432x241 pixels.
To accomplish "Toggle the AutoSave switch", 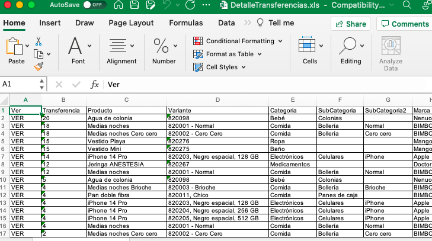I will (94, 5).
